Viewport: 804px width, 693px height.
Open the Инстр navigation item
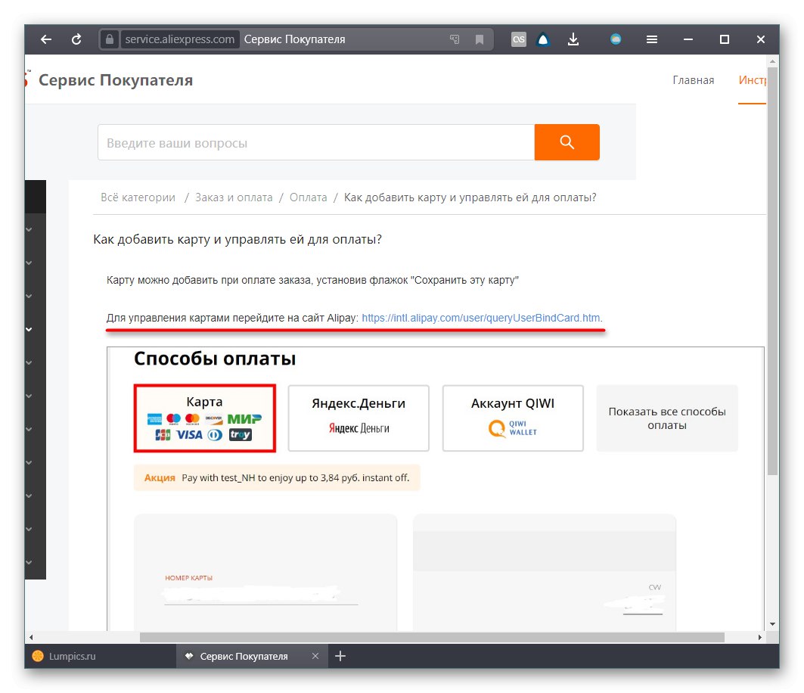tap(753, 80)
